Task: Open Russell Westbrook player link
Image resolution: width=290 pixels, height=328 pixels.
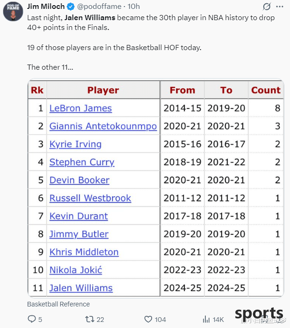Action: click(x=90, y=198)
